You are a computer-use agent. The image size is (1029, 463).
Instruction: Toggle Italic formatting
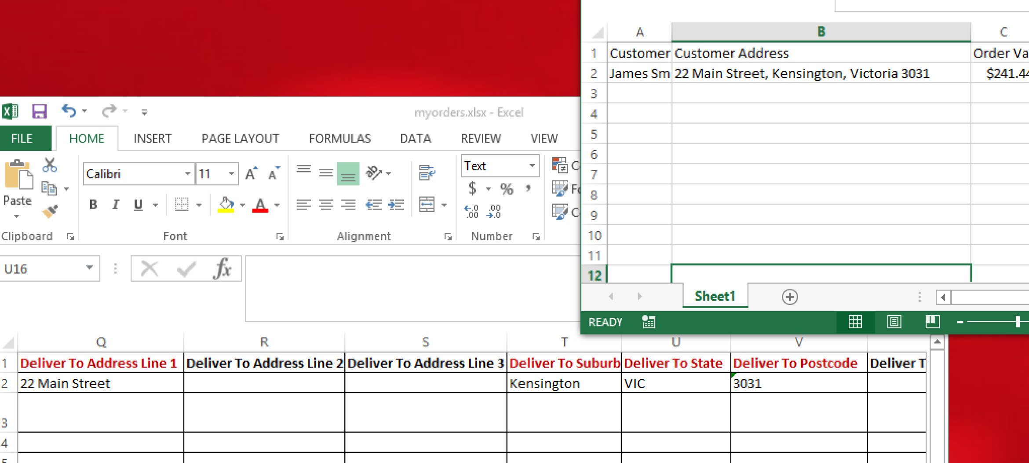click(115, 205)
